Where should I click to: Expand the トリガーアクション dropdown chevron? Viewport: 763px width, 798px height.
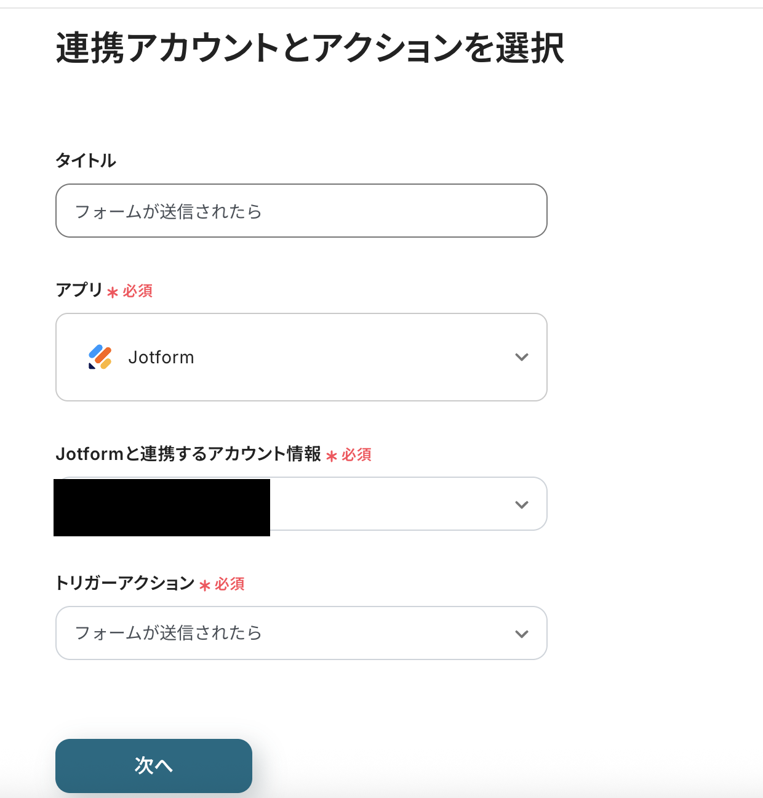522,634
